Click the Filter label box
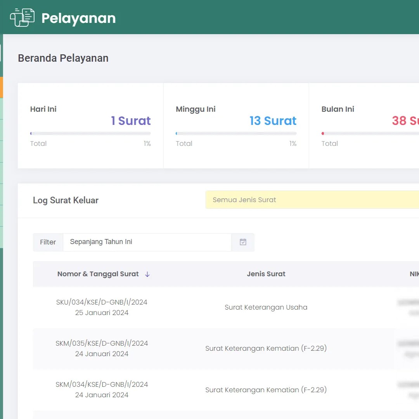This screenshot has width=419, height=419. 48,242
